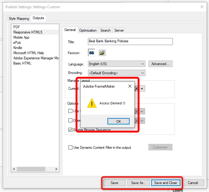Select the General tab

70,30
